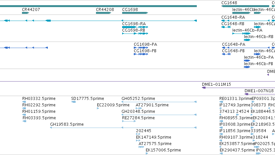Select the CG1698 gene bar
This screenshot has height=155, width=275.
pos(135,13)
